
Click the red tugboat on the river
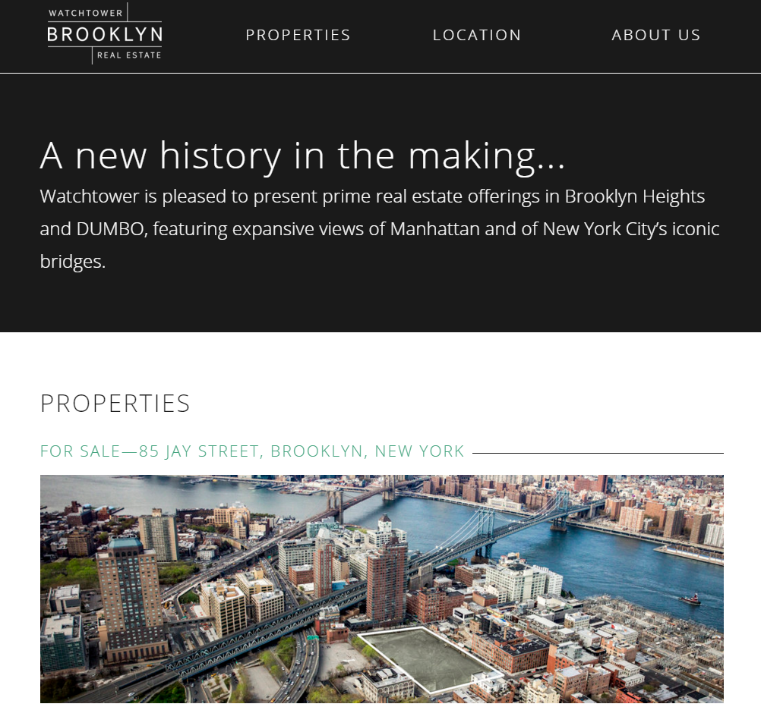[x=690, y=600]
